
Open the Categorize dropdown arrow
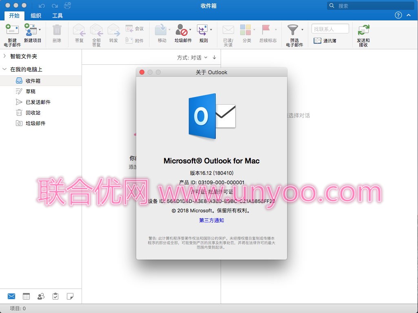pyautogui.click(x=254, y=30)
